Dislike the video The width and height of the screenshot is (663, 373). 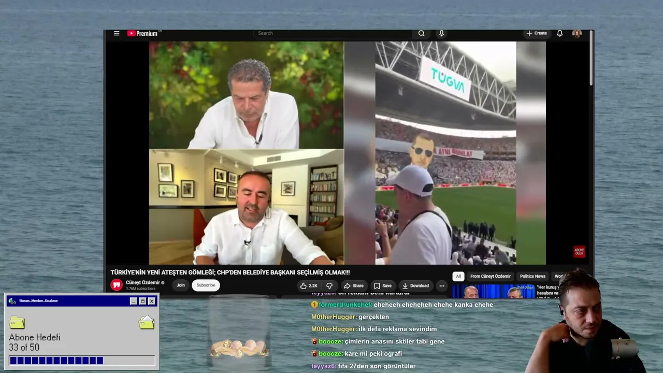click(x=329, y=285)
